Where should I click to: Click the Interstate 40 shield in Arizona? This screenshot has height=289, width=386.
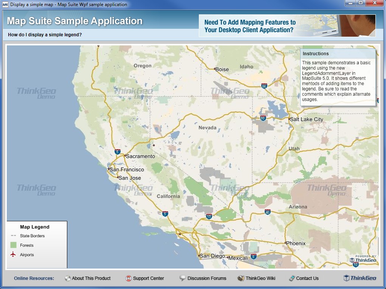[x=268, y=212]
